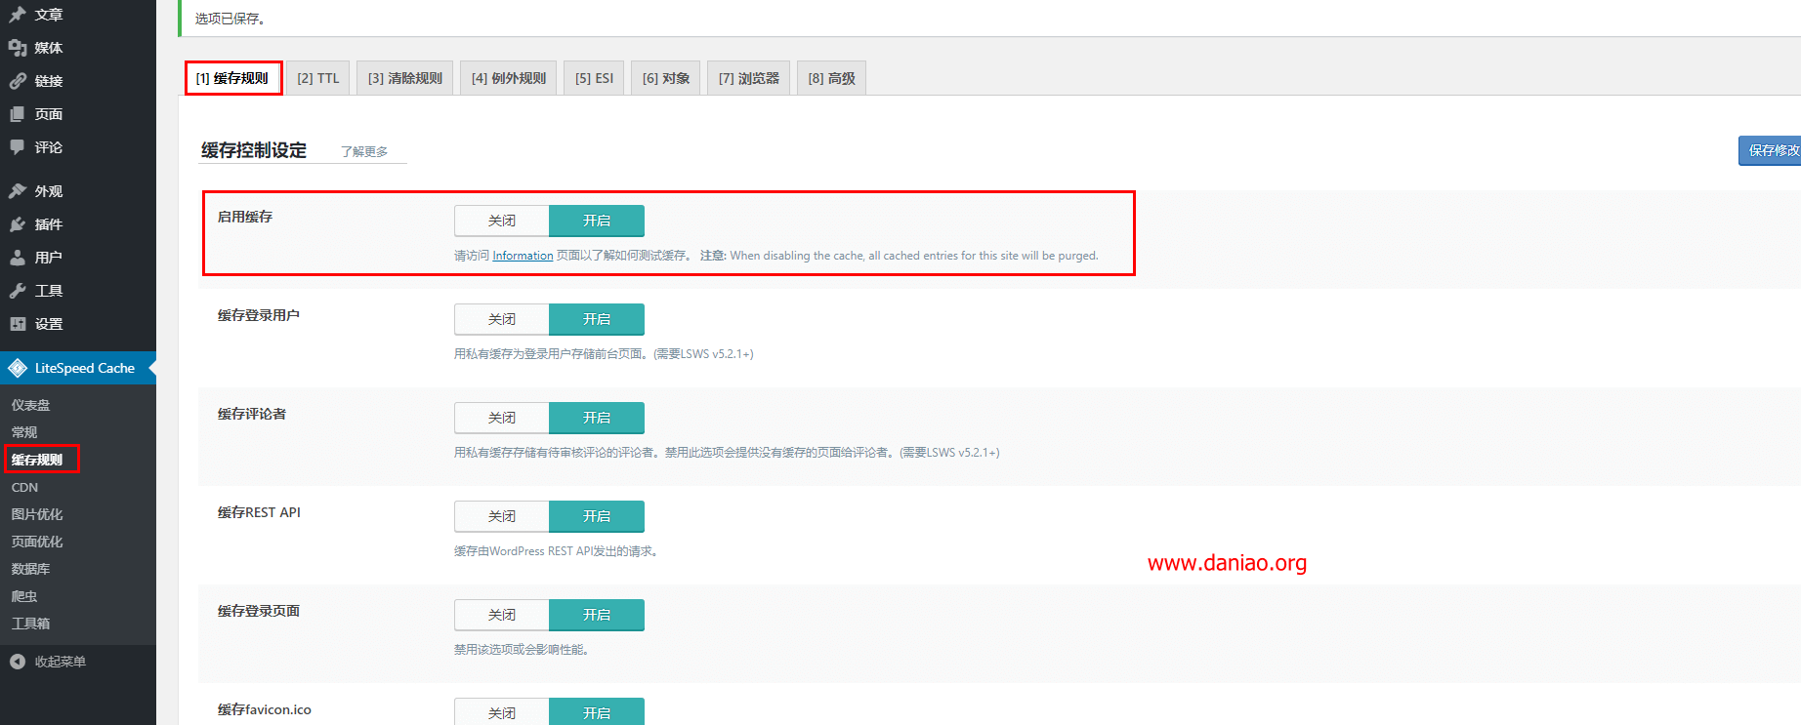Set 缓存评论者 to 开启
This screenshot has height=725, width=1801.
[x=597, y=418]
